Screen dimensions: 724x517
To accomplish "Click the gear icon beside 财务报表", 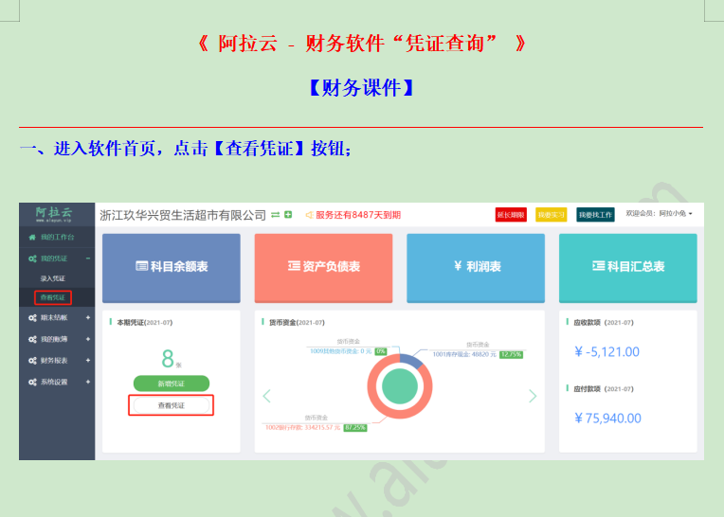I will point(32,361).
